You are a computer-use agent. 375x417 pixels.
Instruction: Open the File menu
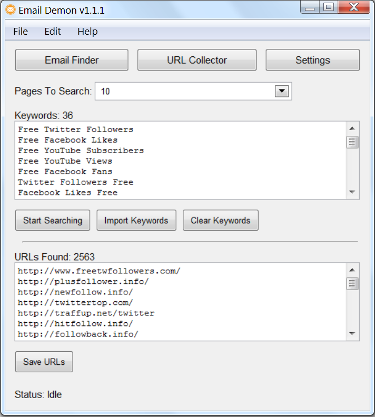click(x=21, y=32)
